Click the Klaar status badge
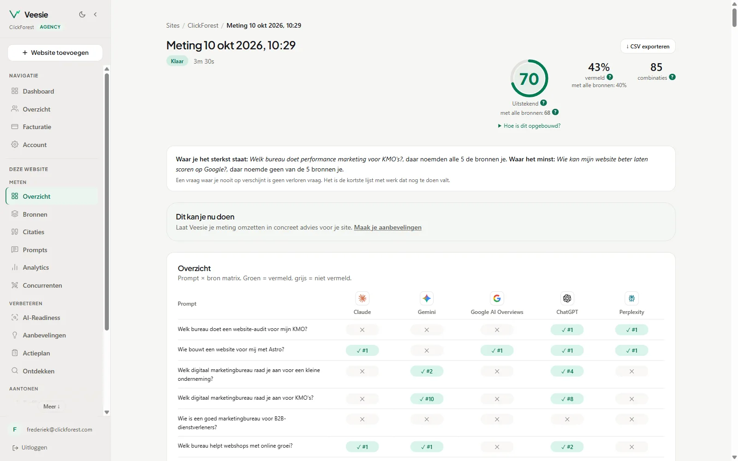Viewport: 738px width, 461px height. tap(177, 61)
